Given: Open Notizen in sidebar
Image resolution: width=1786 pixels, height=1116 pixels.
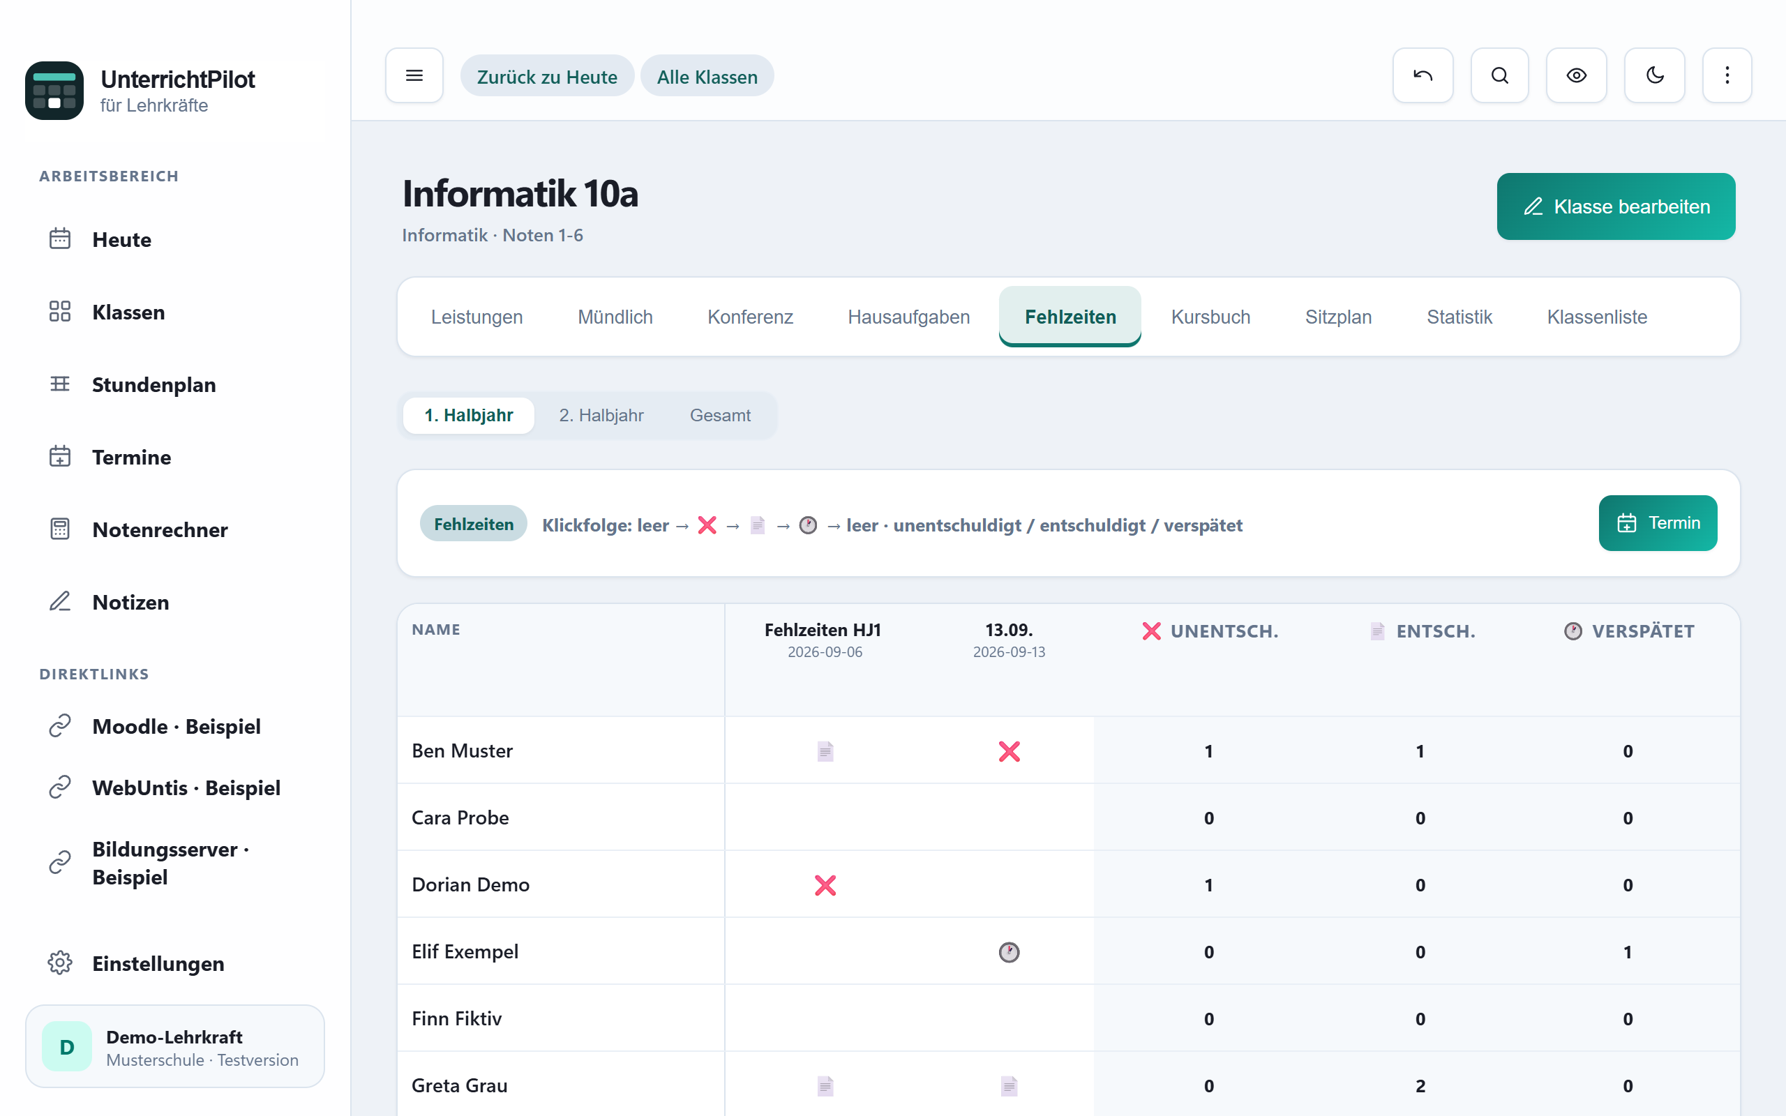Looking at the screenshot, I should coord(175,601).
